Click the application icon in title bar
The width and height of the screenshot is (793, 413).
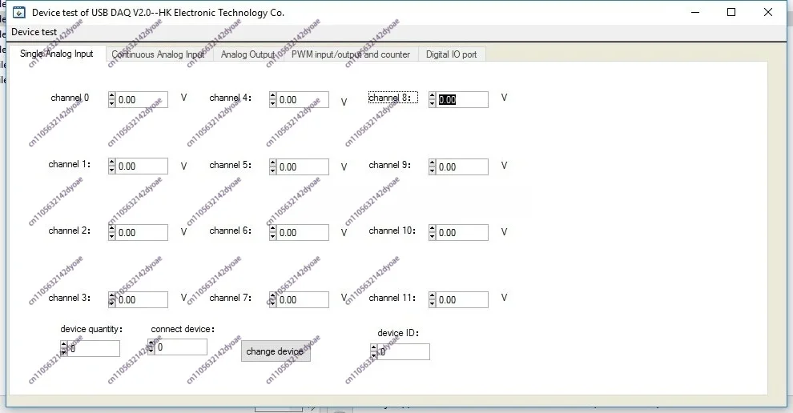(18, 13)
